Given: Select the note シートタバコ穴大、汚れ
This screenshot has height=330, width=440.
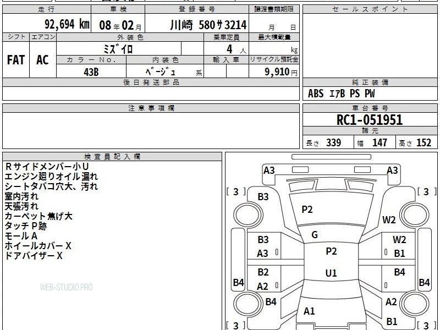Looking at the screenshot, I should [x=51, y=186].
